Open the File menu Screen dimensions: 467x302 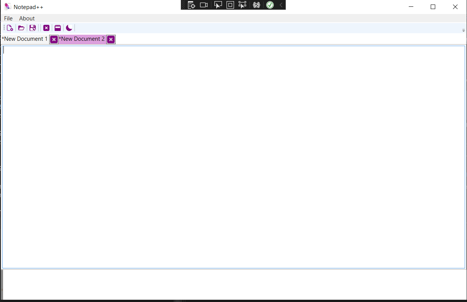click(x=8, y=18)
